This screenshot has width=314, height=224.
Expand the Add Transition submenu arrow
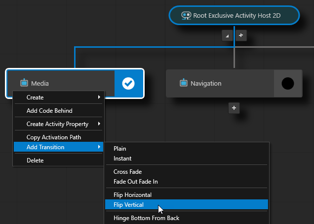click(x=99, y=147)
